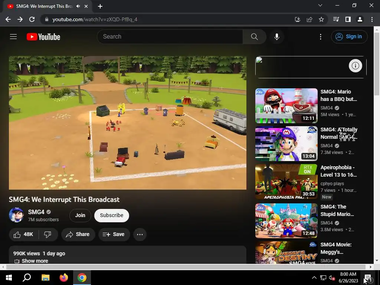Click the ad info icon
Image resolution: width=380 pixels, height=285 pixels.
tap(355, 66)
